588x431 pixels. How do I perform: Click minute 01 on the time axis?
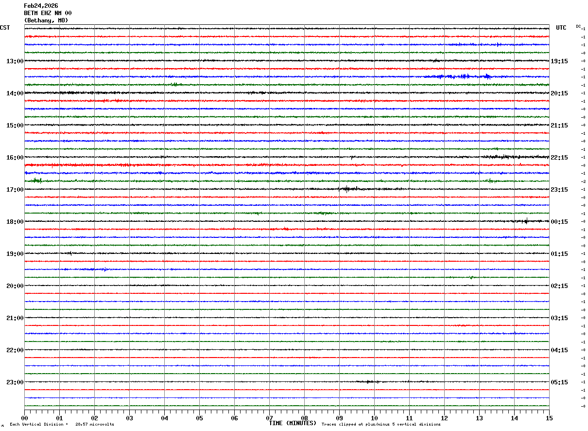59,418
